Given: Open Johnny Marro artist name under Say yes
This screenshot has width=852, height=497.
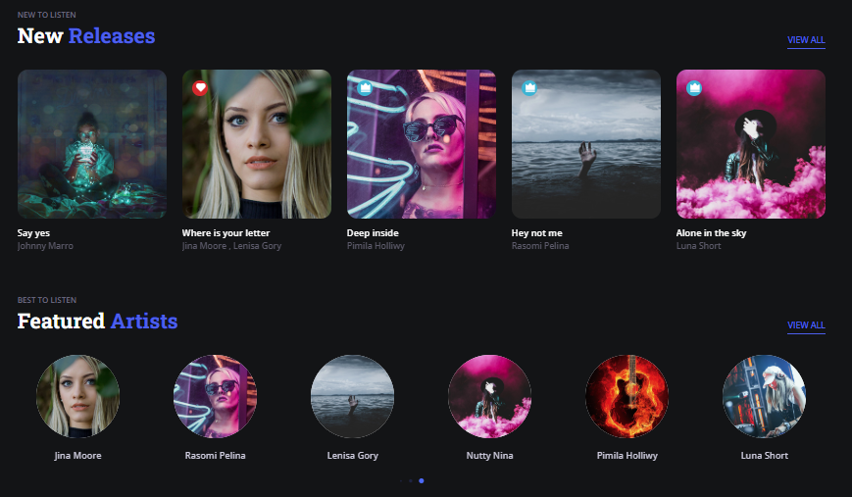Looking at the screenshot, I should (45, 246).
